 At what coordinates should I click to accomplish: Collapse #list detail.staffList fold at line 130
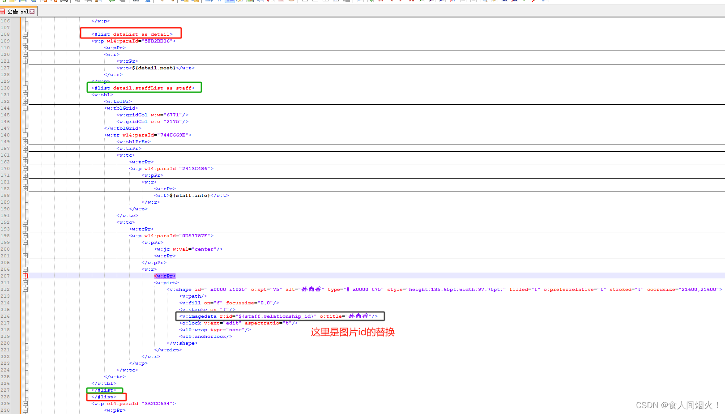[x=25, y=88]
